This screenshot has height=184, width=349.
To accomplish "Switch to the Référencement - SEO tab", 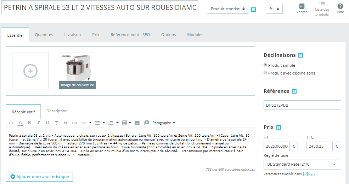I will point(130,35).
